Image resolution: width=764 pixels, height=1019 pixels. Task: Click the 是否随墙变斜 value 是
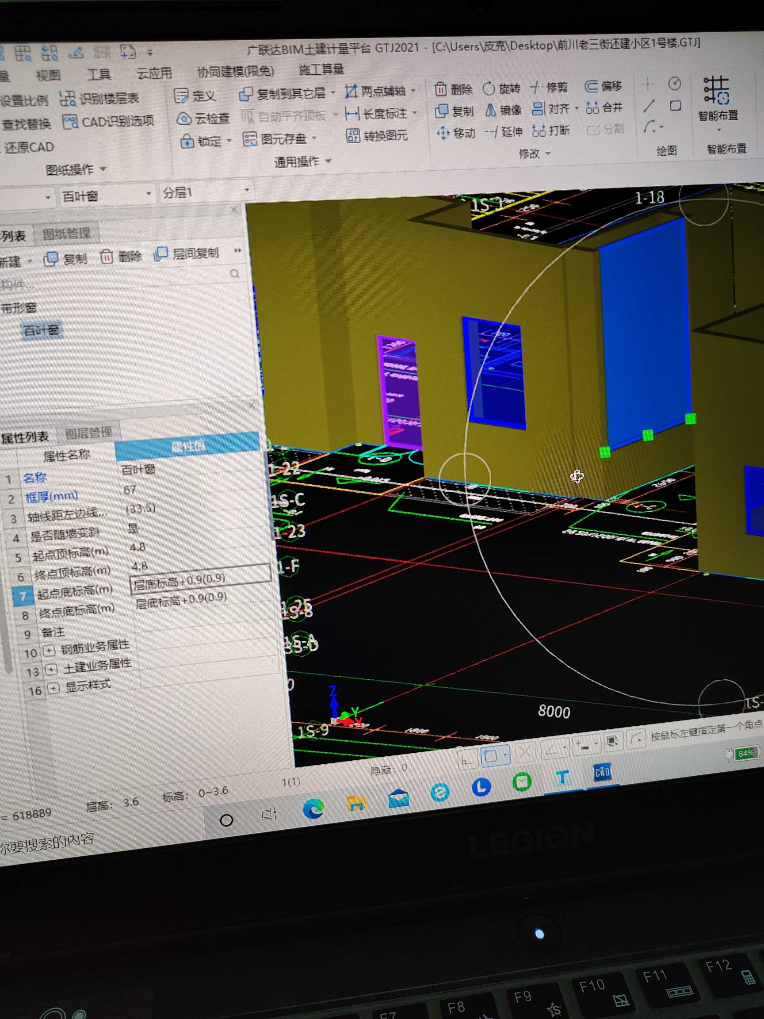133,528
